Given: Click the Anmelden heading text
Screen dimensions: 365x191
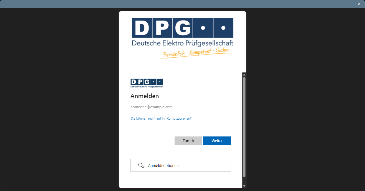Looking at the screenshot, I should 145,96.
